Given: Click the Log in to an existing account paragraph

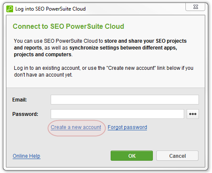Looking at the screenshot, I should point(103,71).
